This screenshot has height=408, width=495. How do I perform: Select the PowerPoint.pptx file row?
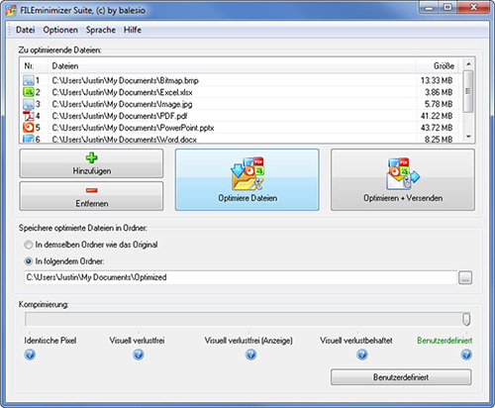(x=241, y=128)
